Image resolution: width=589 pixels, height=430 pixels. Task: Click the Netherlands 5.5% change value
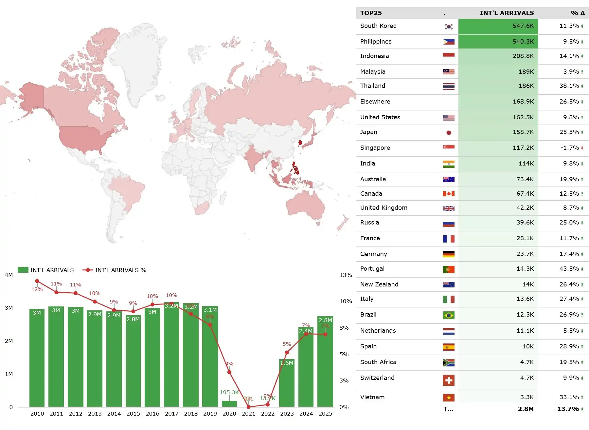[571, 330]
